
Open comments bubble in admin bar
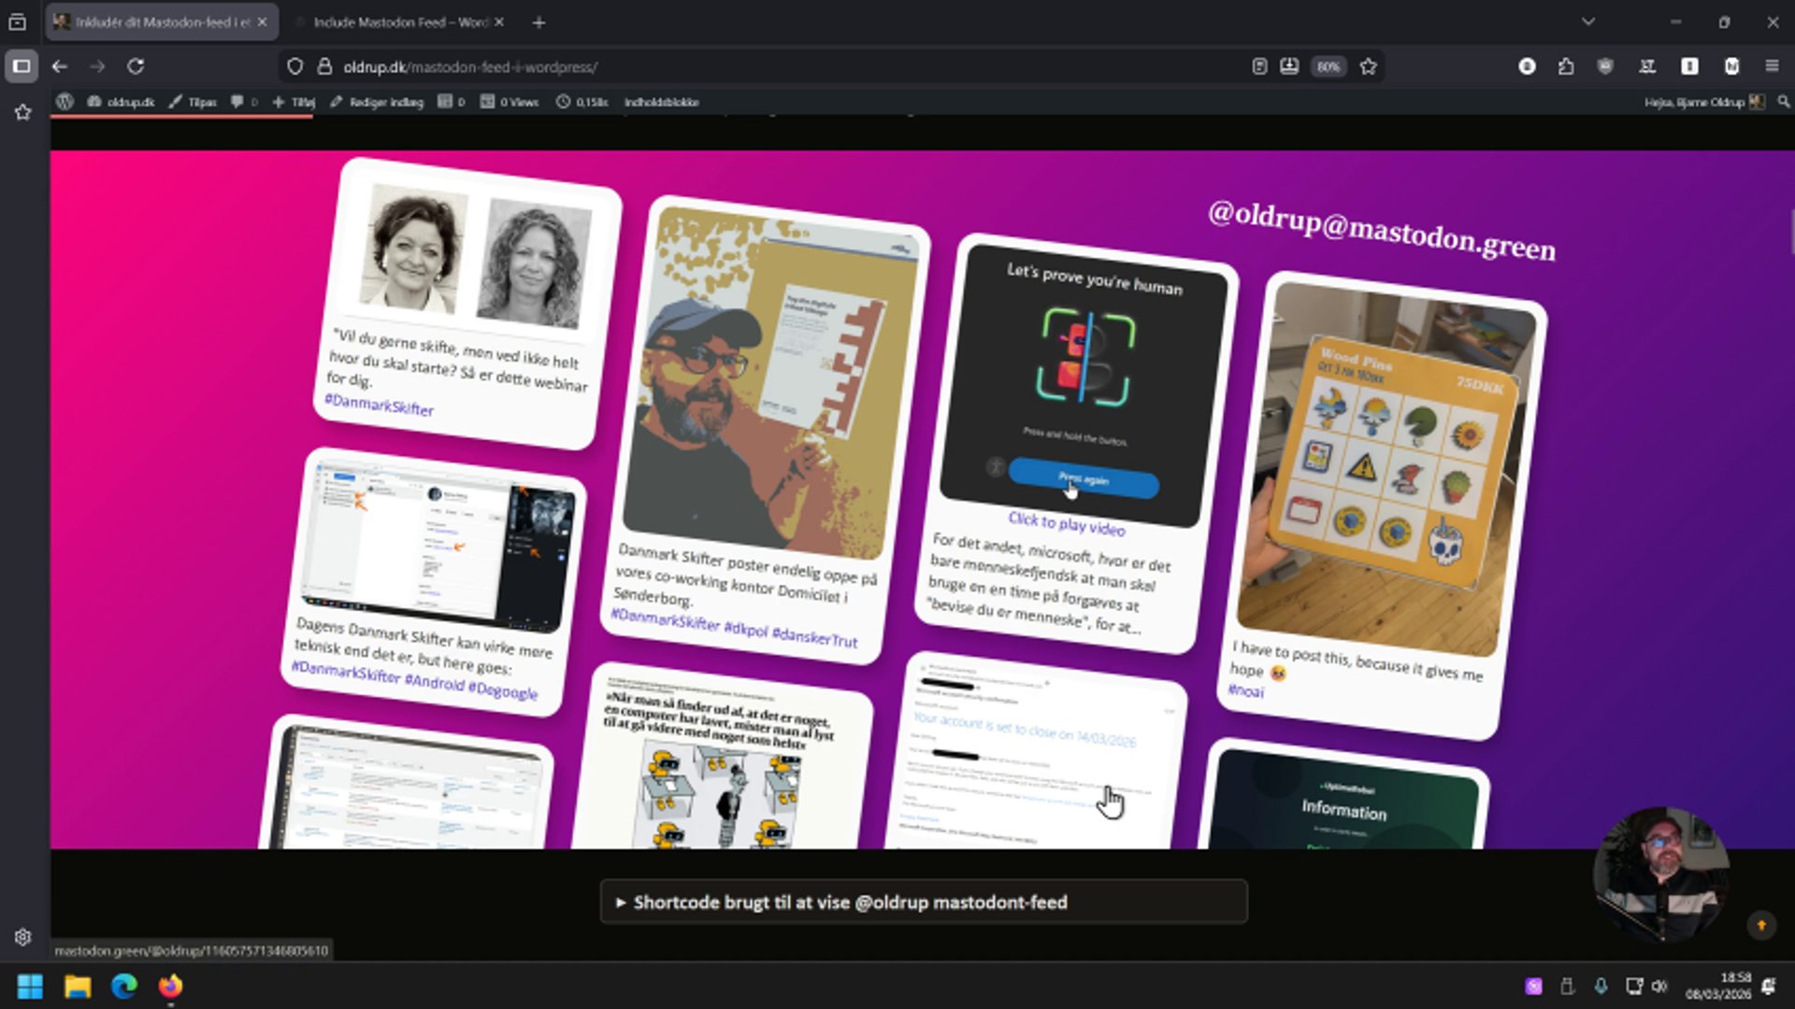click(243, 102)
